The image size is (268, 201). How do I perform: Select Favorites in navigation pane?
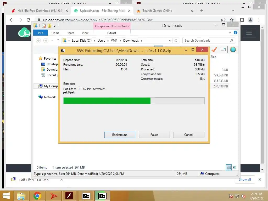pos(50,58)
